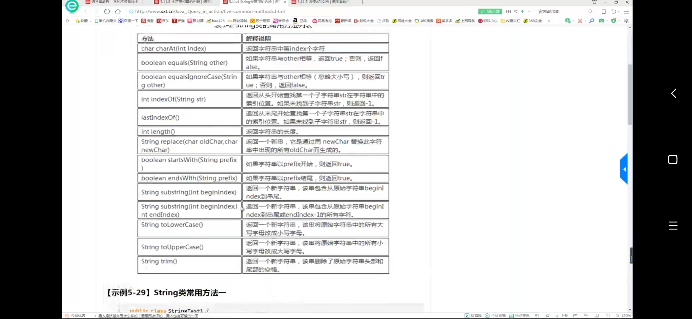Open the screenshot scissors tool
Viewport: 692px width, 319px height.
580,21
